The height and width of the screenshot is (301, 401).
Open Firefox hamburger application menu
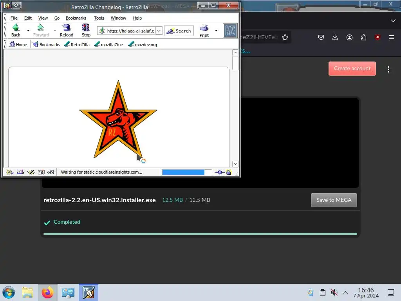tap(392, 37)
